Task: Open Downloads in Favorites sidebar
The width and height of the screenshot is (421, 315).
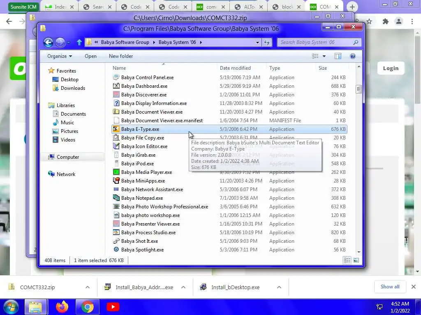Action: click(73, 88)
